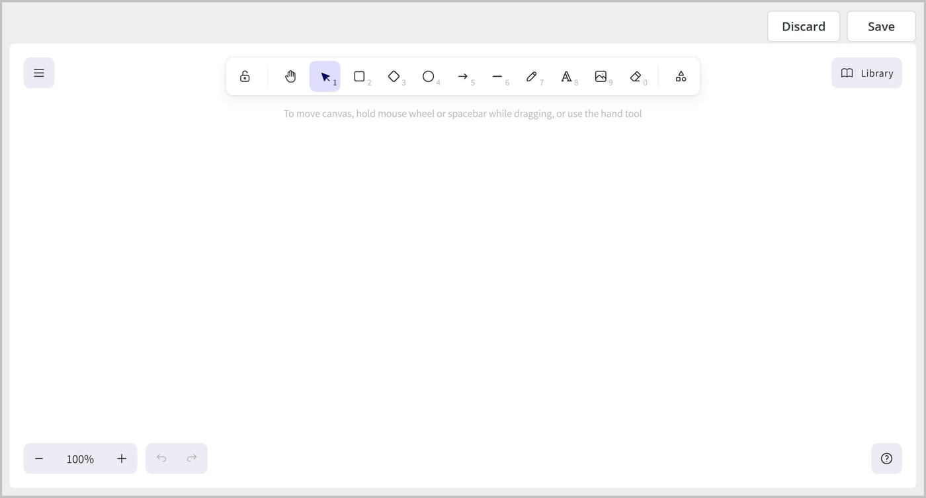Open the more shapes tools menu
The width and height of the screenshot is (926, 498).
click(x=681, y=77)
